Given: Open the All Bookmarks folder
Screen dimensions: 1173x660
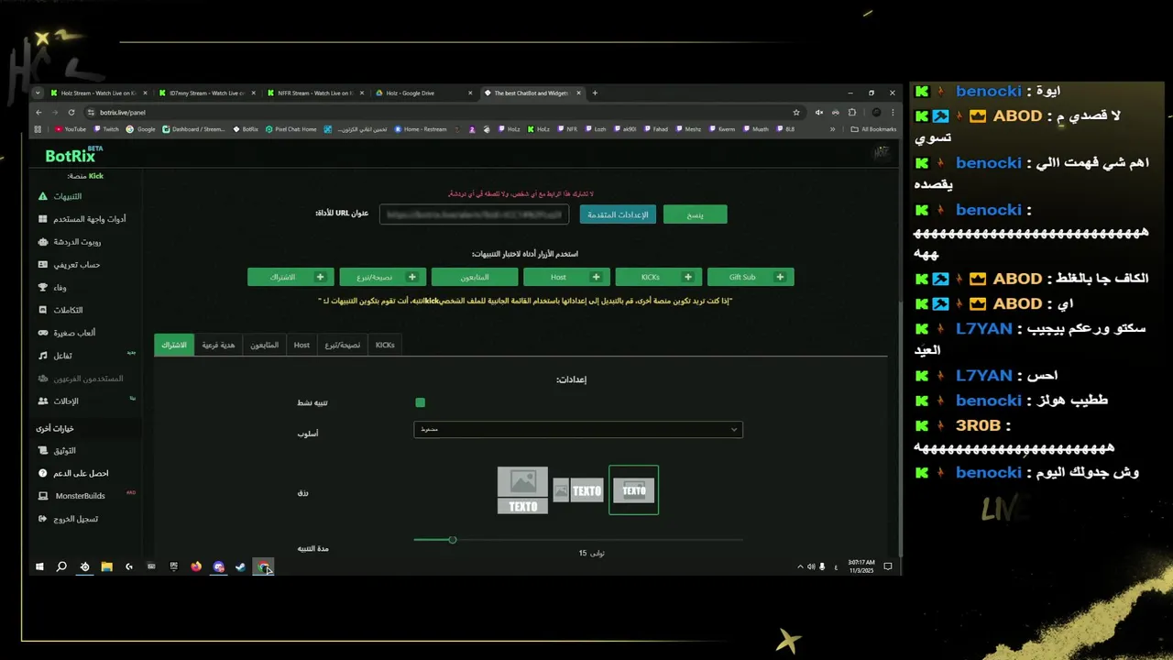Looking at the screenshot, I should [x=873, y=129].
